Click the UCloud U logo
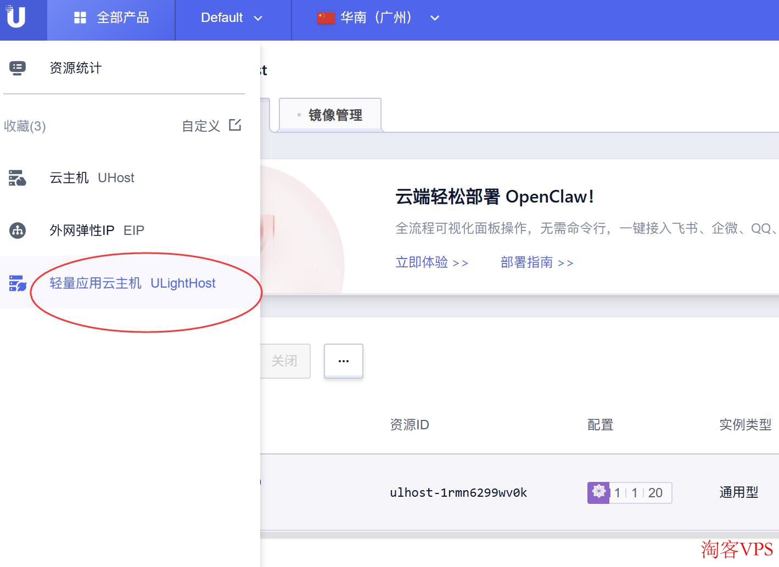This screenshot has width=779, height=567. (15, 16)
